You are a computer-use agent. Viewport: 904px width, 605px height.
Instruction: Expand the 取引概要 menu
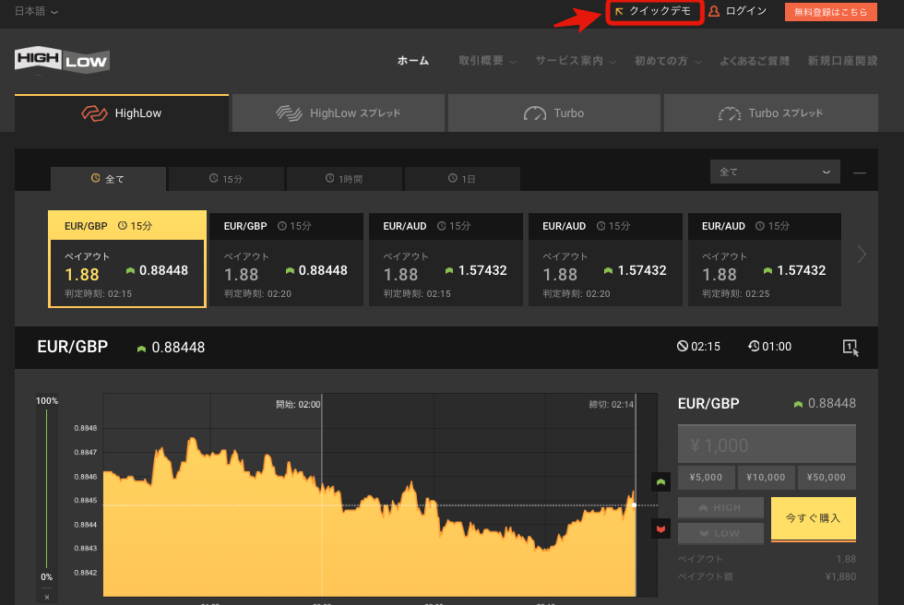click(487, 61)
